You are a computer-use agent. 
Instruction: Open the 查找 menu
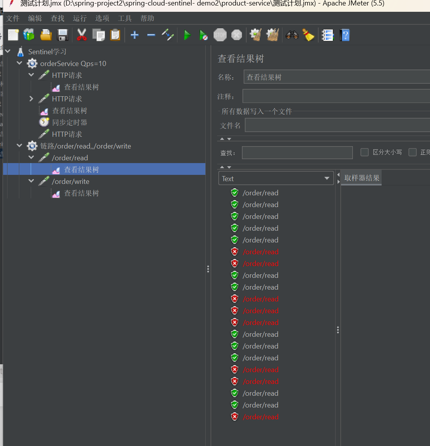click(57, 18)
